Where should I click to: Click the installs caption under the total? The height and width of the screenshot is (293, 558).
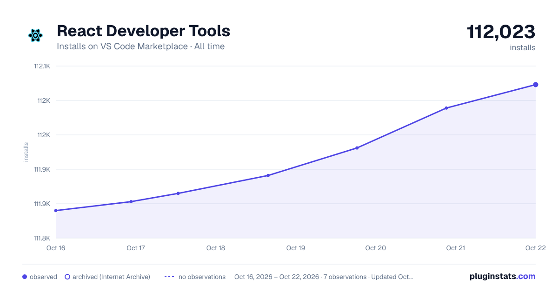[523, 47]
